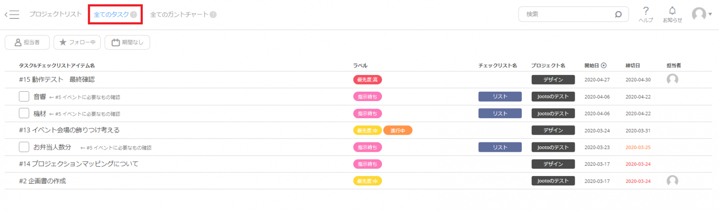The image size is (719, 212).
Task: Click the sort icon beside 開始日
Action: point(604,66)
